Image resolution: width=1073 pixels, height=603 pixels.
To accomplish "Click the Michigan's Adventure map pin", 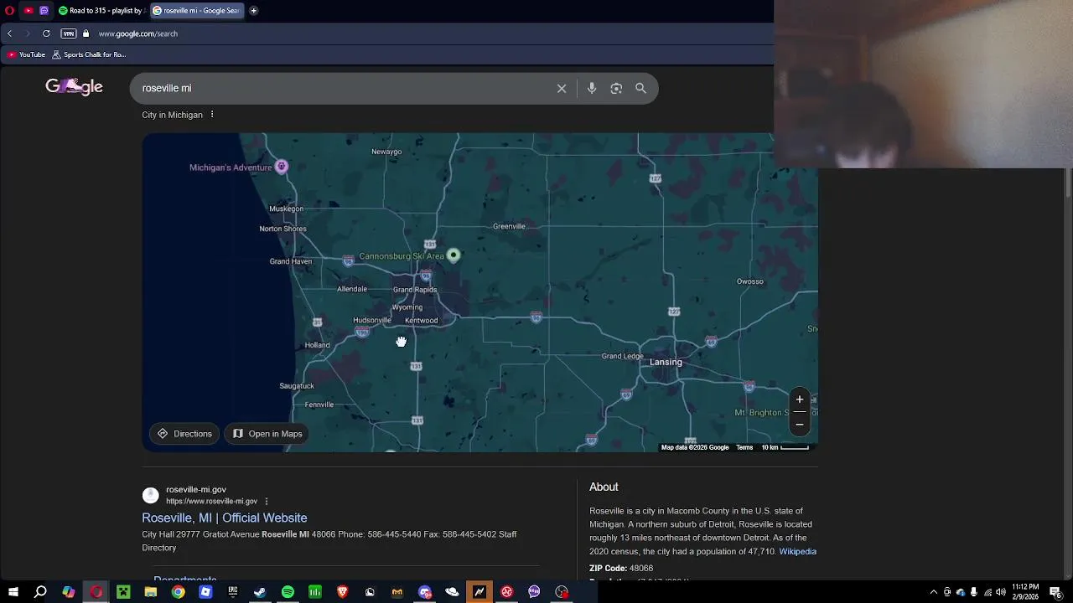I will click(282, 167).
